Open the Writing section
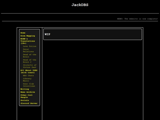 pyautogui.click(x=25, y=89)
